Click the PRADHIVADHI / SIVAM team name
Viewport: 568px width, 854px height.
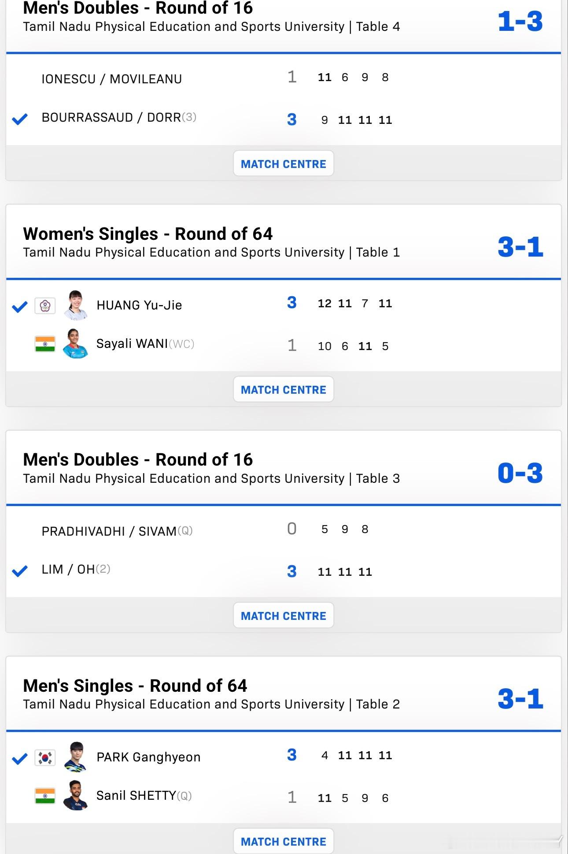pos(109,531)
